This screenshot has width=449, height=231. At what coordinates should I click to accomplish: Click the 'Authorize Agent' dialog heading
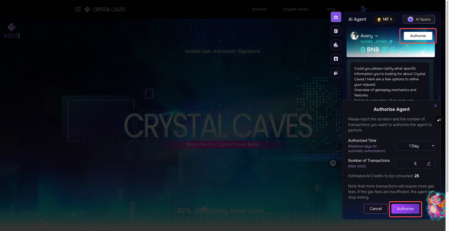click(391, 109)
